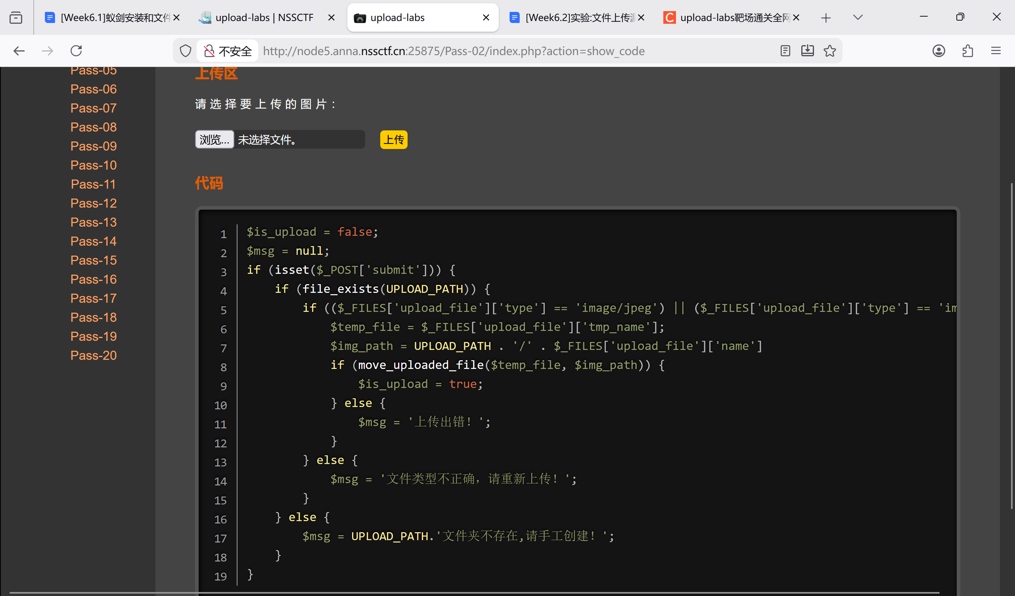1015x596 pixels.
Task: Open a new tab with plus button
Action: pyautogui.click(x=826, y=18)
